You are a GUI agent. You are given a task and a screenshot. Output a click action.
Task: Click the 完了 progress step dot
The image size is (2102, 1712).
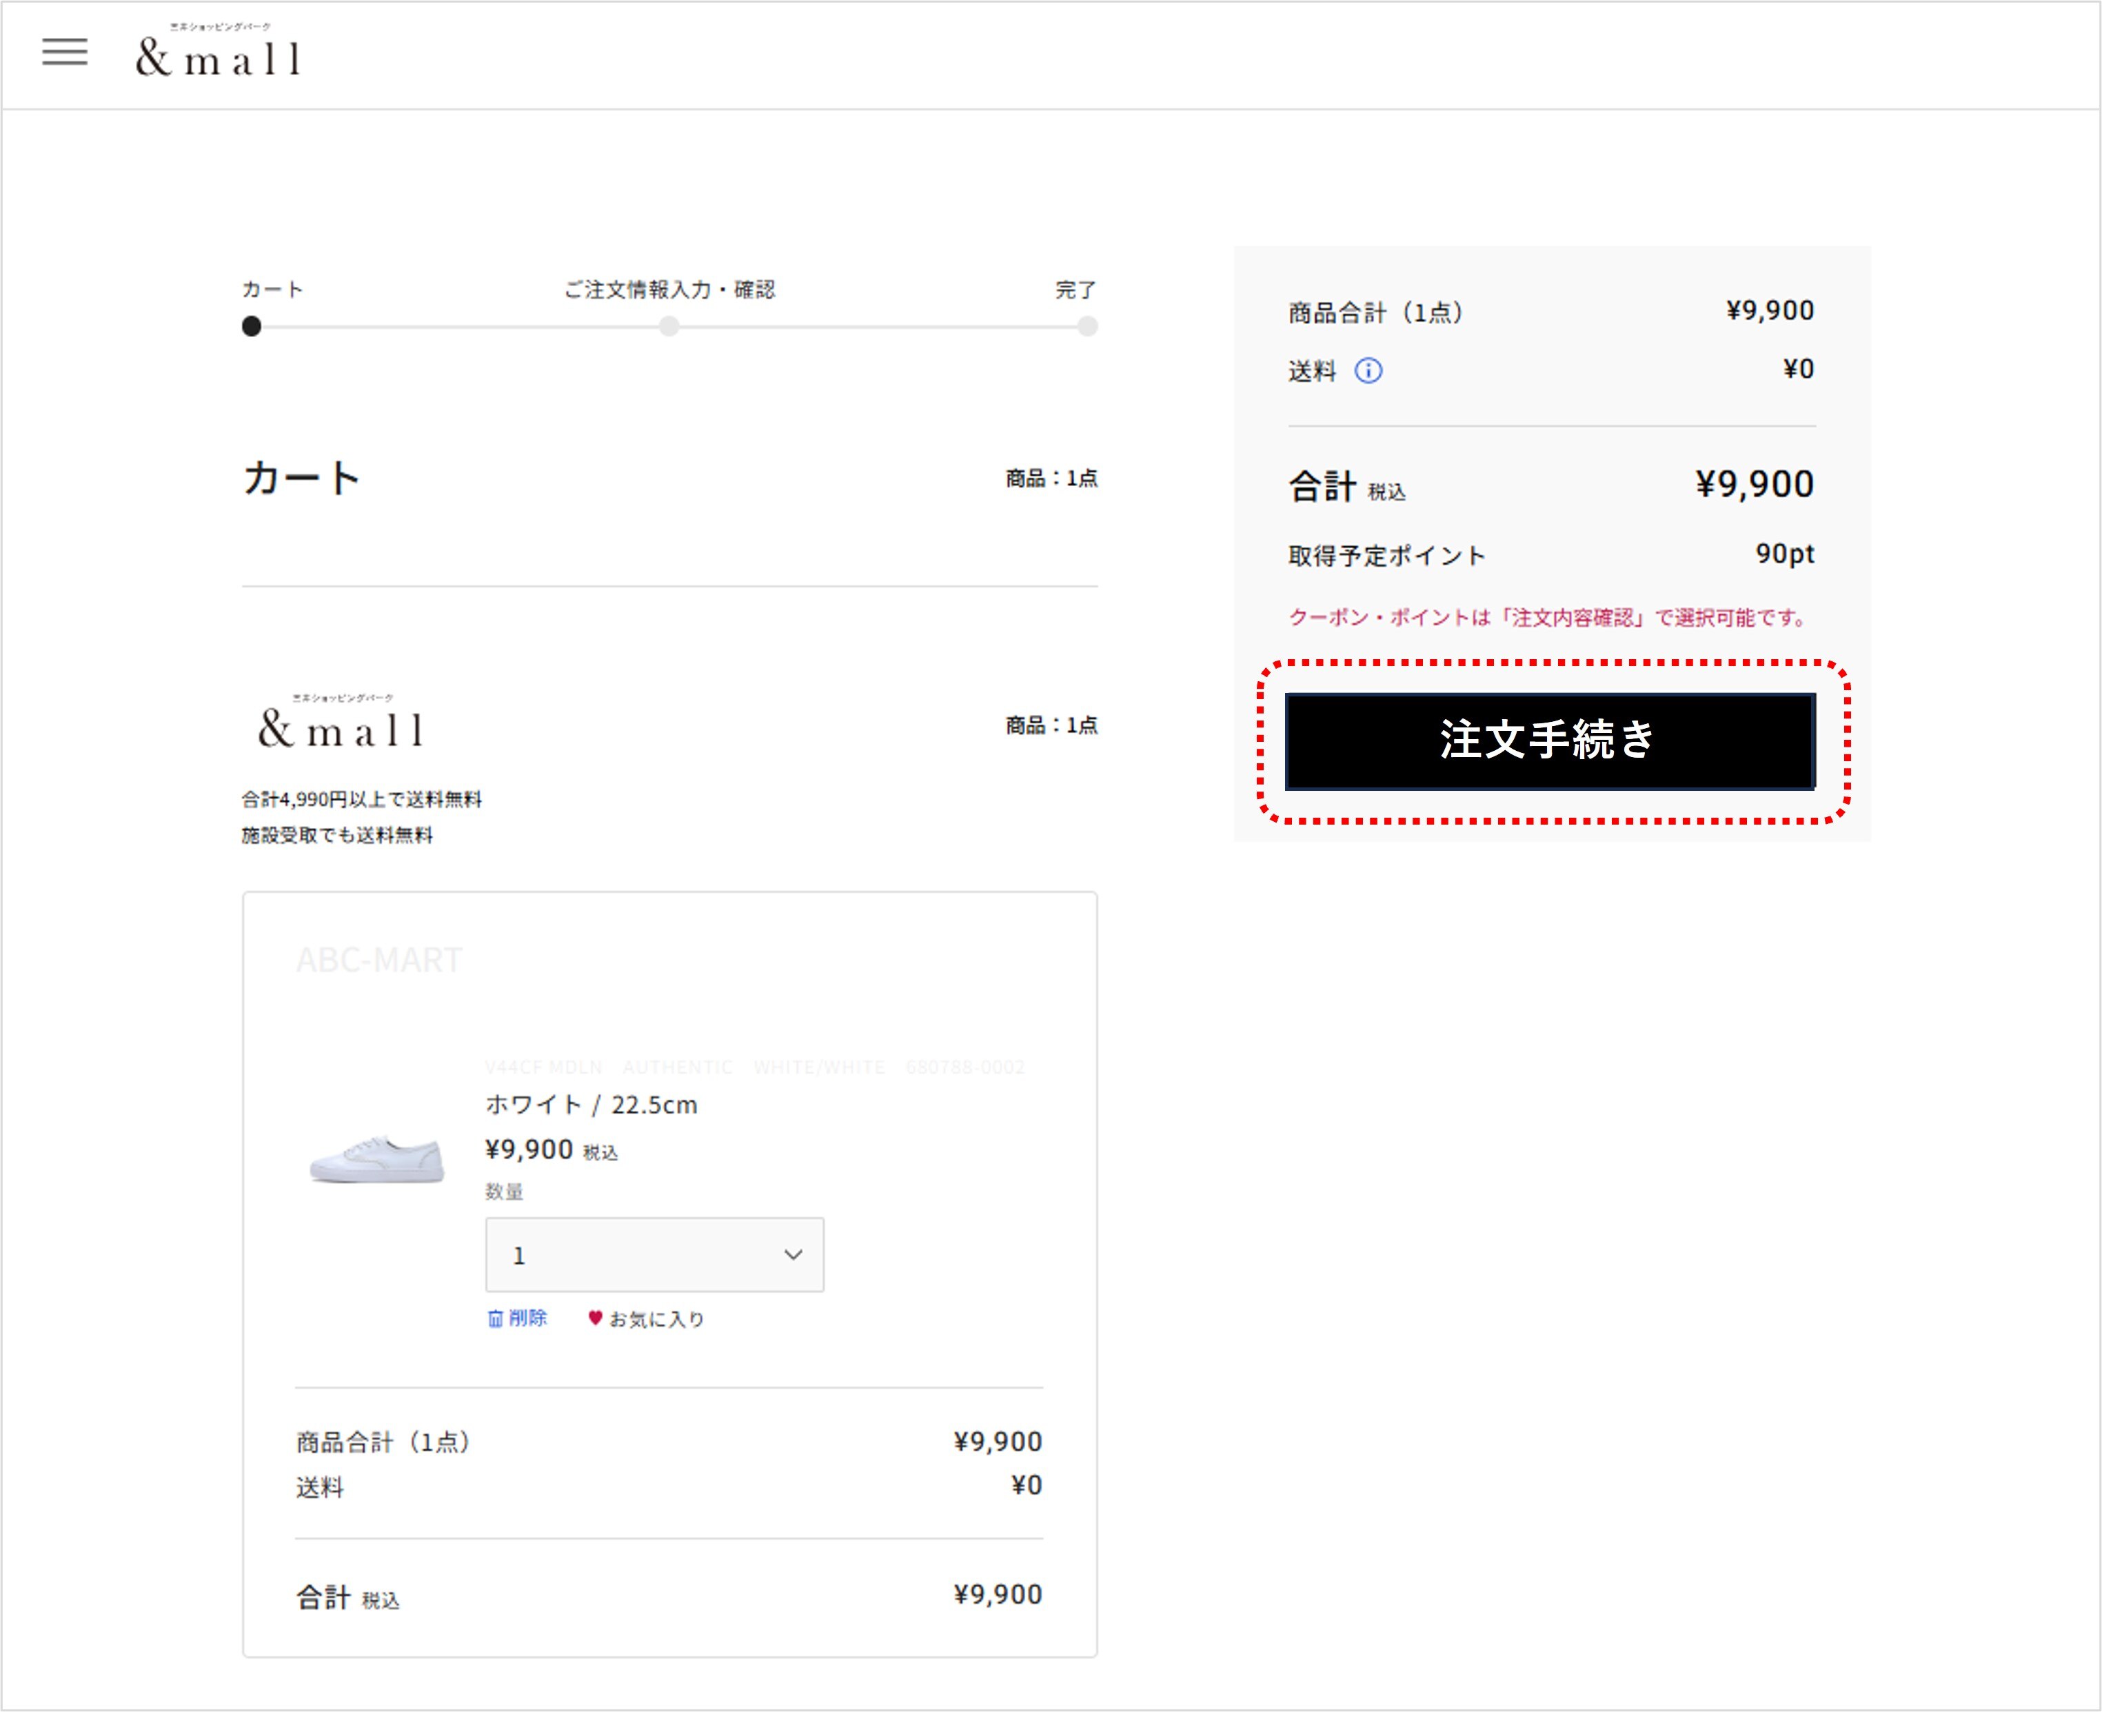pyautogui.click(x=1087, y=326)
